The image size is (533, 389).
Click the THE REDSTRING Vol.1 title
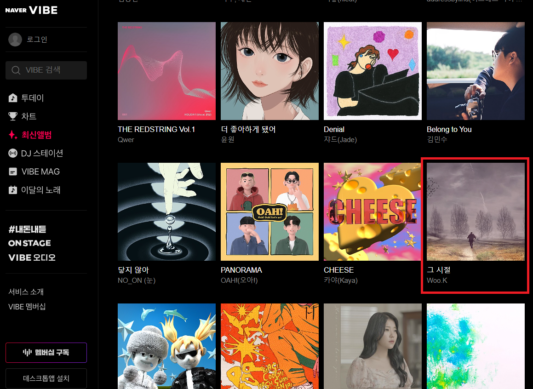[x=156, y=130]
